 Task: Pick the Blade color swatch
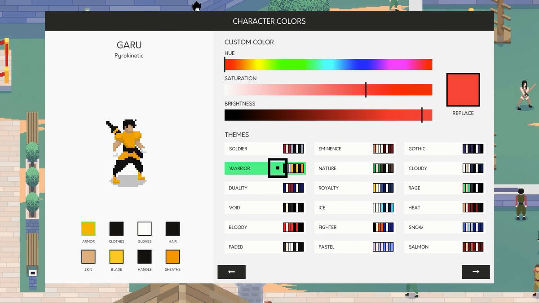coord(116,257)
